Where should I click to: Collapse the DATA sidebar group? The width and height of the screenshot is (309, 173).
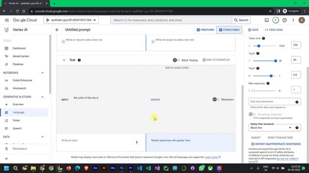tap(42, 137)
